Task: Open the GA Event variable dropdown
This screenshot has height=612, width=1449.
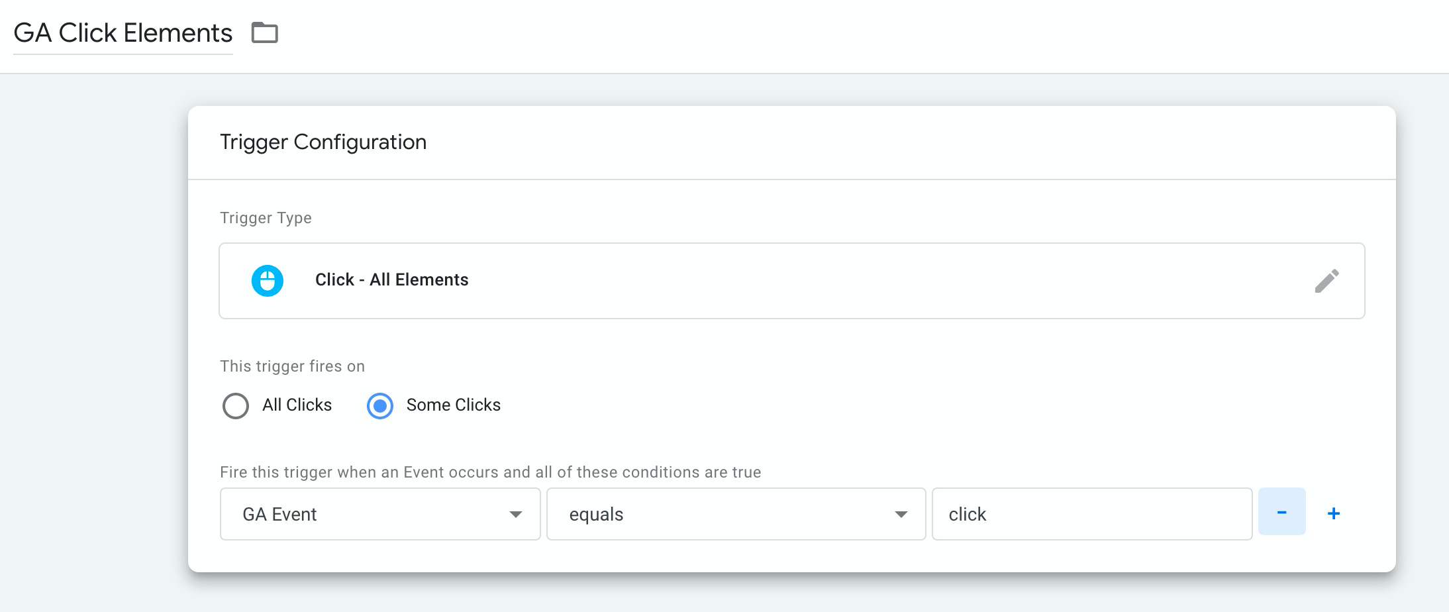Action: (x=371, y=514)
